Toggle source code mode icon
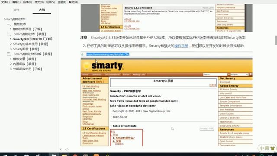This screenshot has width=277, height=156. coord(67,149)
